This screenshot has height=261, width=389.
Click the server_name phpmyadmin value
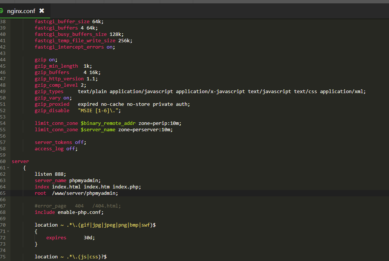(x=85, y=180)
